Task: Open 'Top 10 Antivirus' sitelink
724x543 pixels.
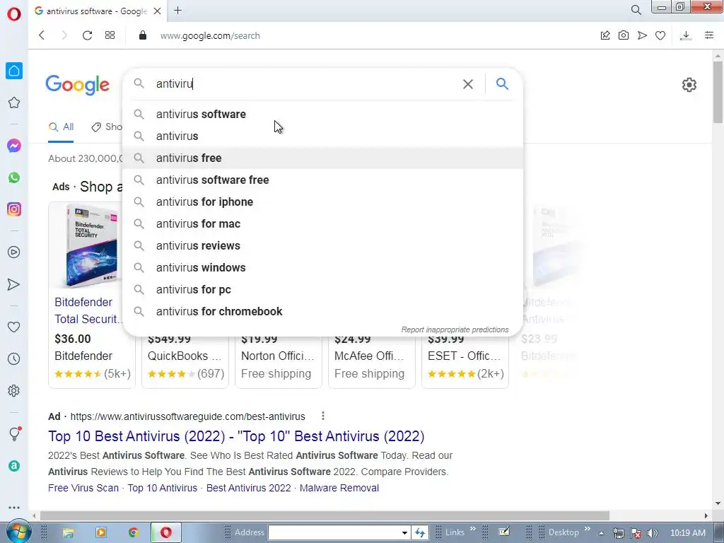Action: pyautogui.click(x=162, y=488)
